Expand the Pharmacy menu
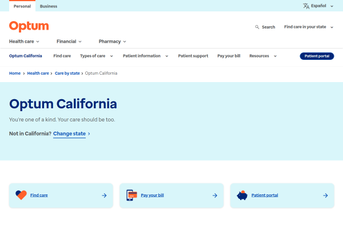 [x=112, y=42]
